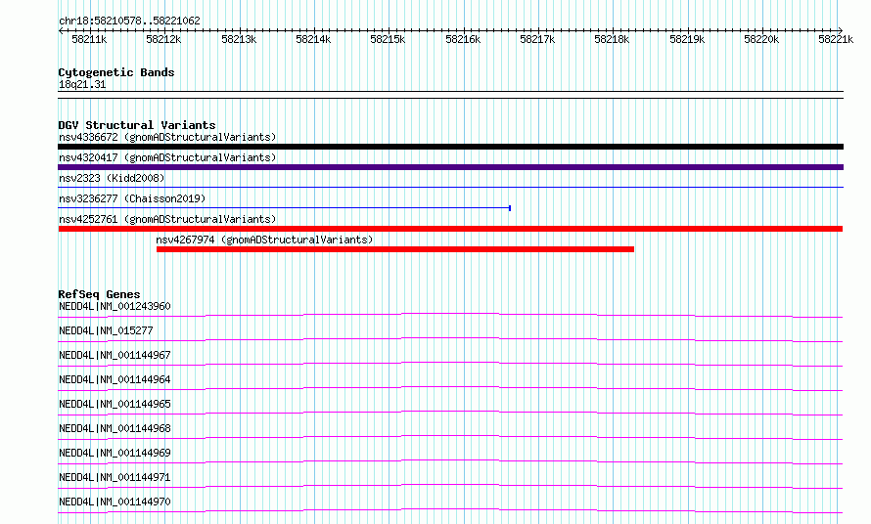Open the NEDD4L|NM_001144964 transcript label
This screenshot has width=871, height=524.
115,379
